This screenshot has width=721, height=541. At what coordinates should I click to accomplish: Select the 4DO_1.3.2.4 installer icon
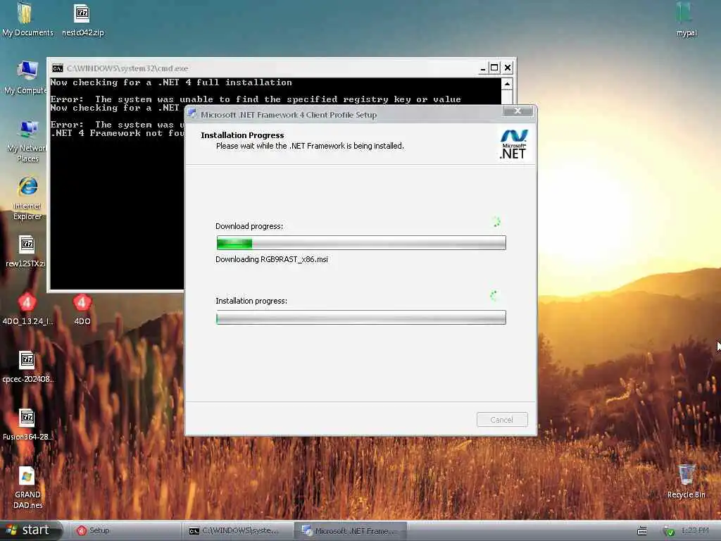pos(27,309)
